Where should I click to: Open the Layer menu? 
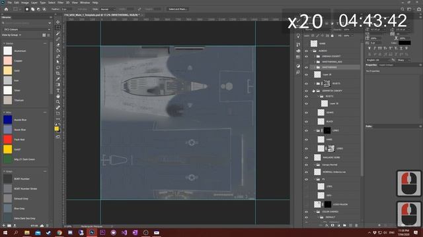click(34, 3)
